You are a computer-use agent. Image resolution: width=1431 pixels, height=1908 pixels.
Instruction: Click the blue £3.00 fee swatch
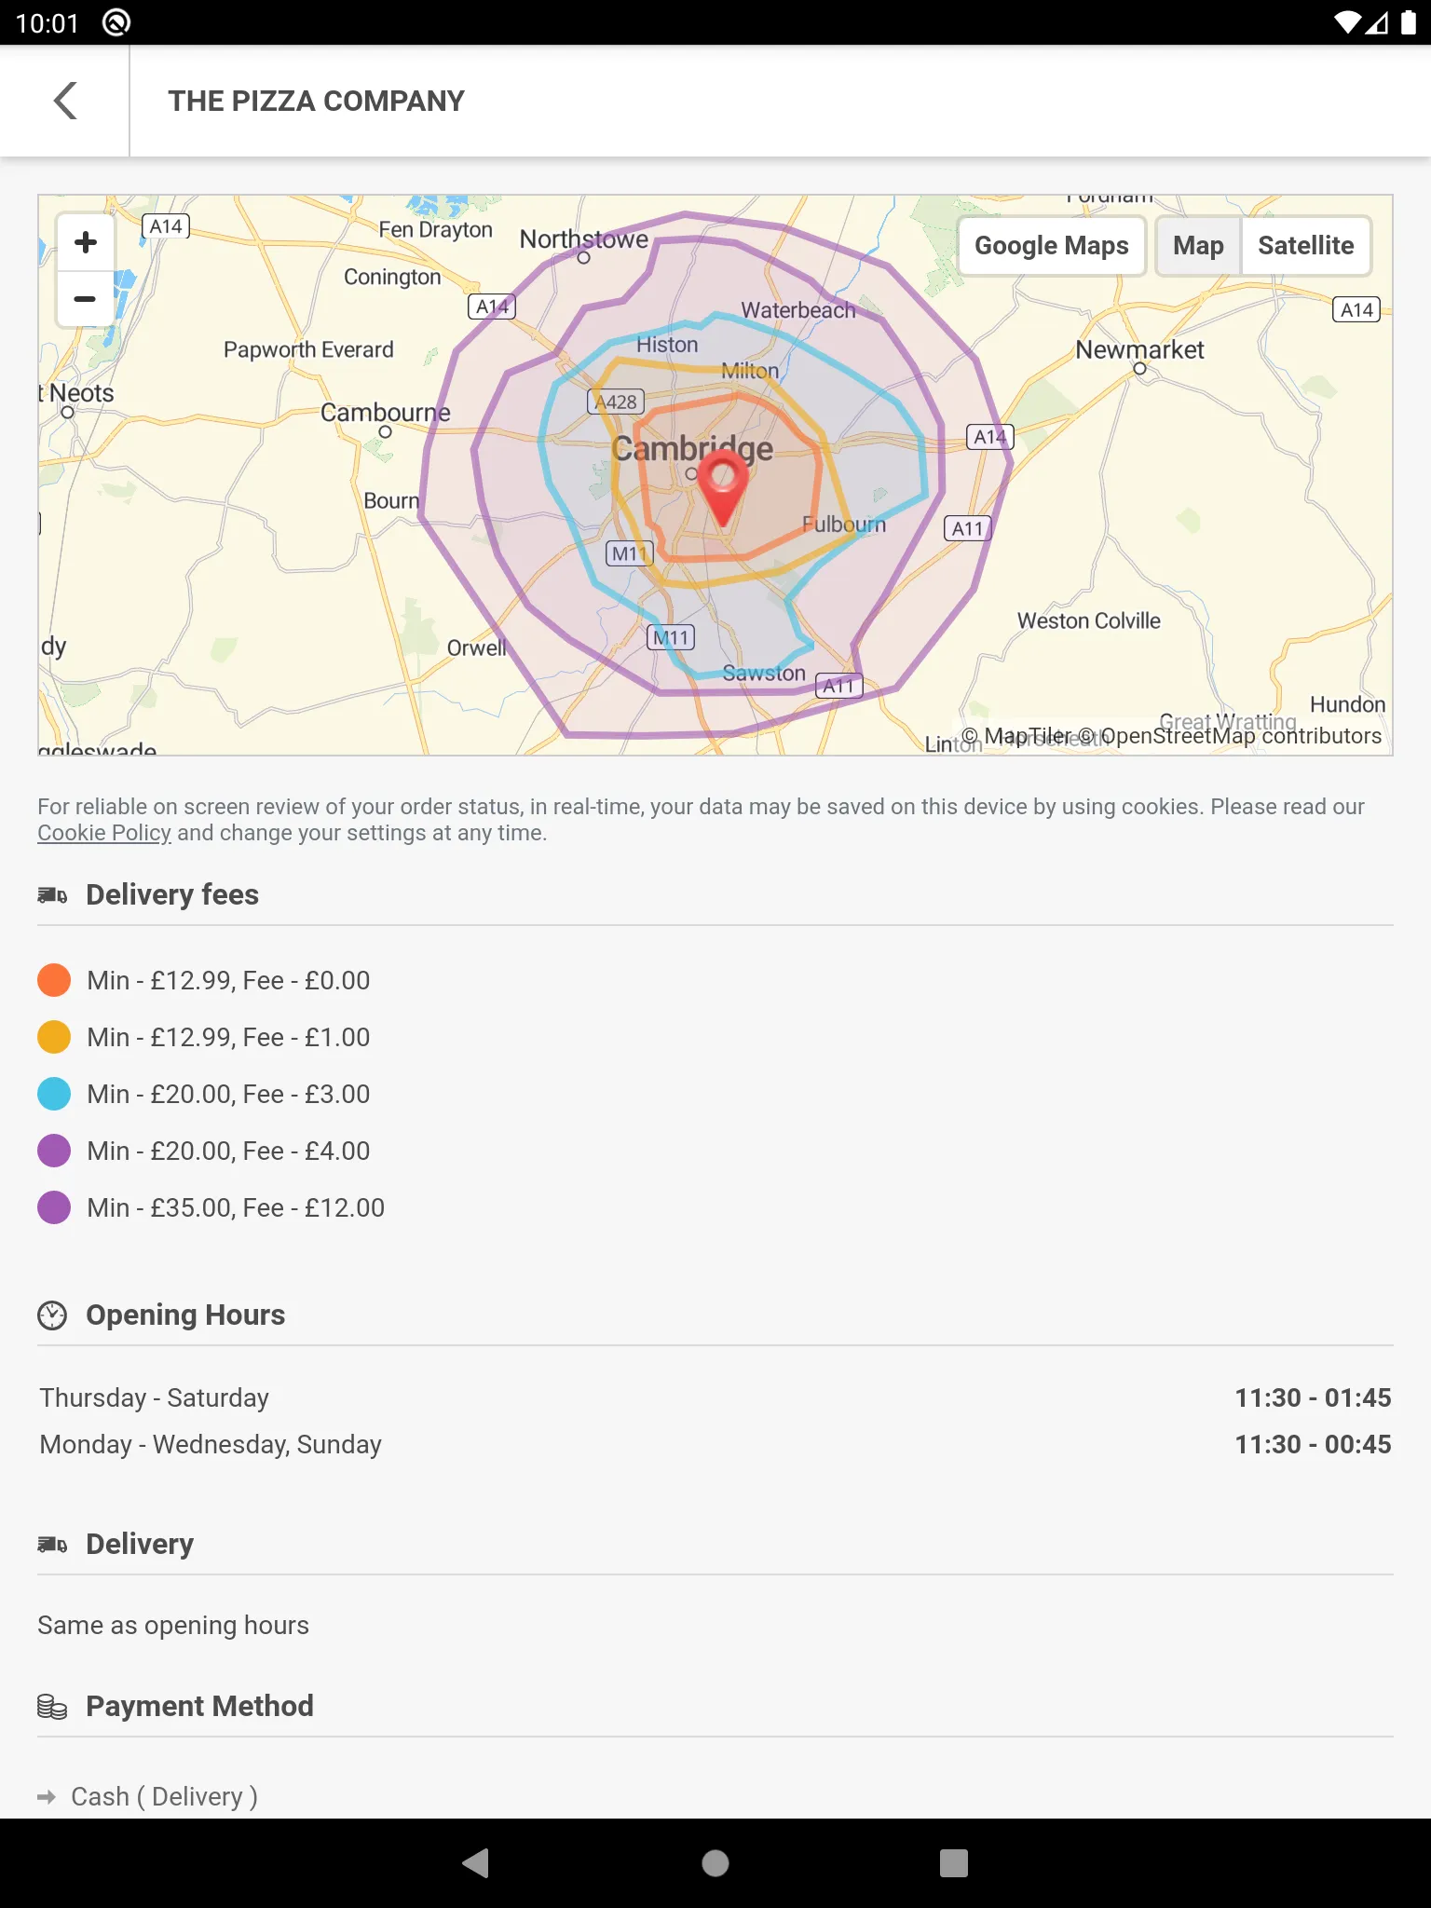(54, 1094)
